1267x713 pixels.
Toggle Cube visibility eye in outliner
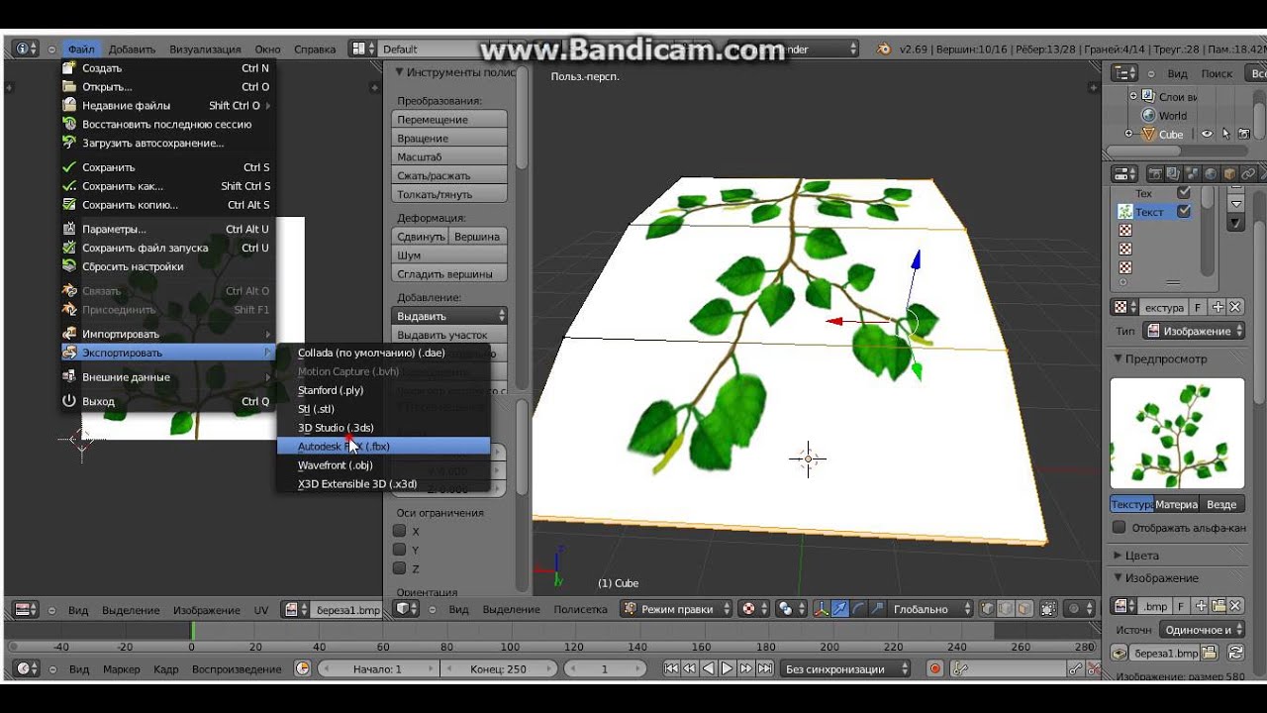point(1207,134)
